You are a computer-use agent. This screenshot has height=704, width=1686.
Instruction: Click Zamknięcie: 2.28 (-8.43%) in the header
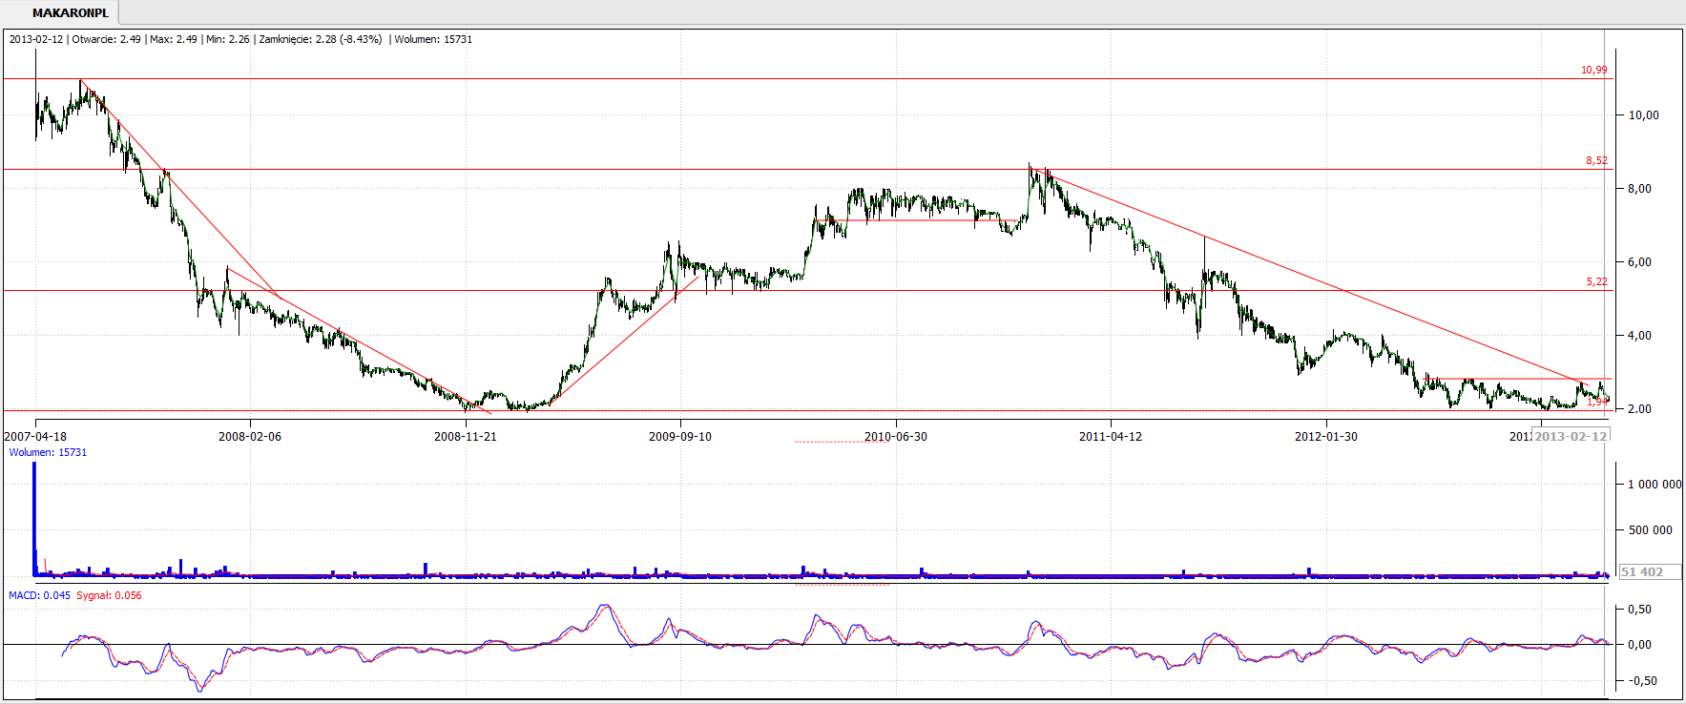point(321,39)
